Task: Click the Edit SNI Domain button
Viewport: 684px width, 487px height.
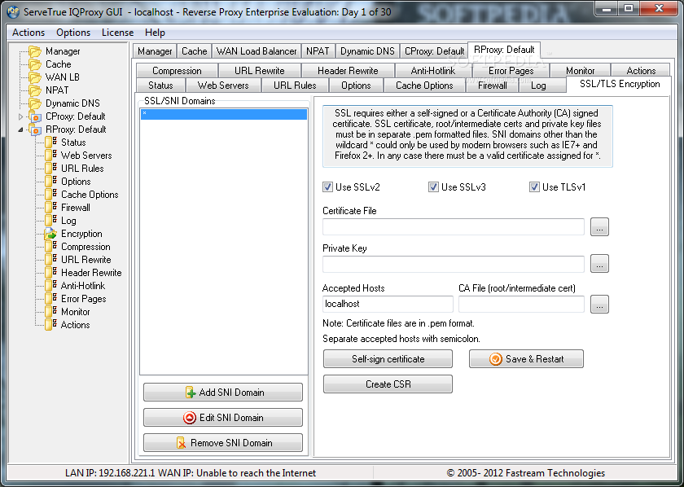Action: coord(223,418)
